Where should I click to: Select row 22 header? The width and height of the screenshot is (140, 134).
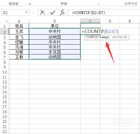pyautogui.click(x=5, y=132)
